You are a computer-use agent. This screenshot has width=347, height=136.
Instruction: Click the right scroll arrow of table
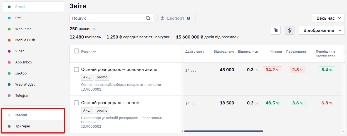[343, 131]
